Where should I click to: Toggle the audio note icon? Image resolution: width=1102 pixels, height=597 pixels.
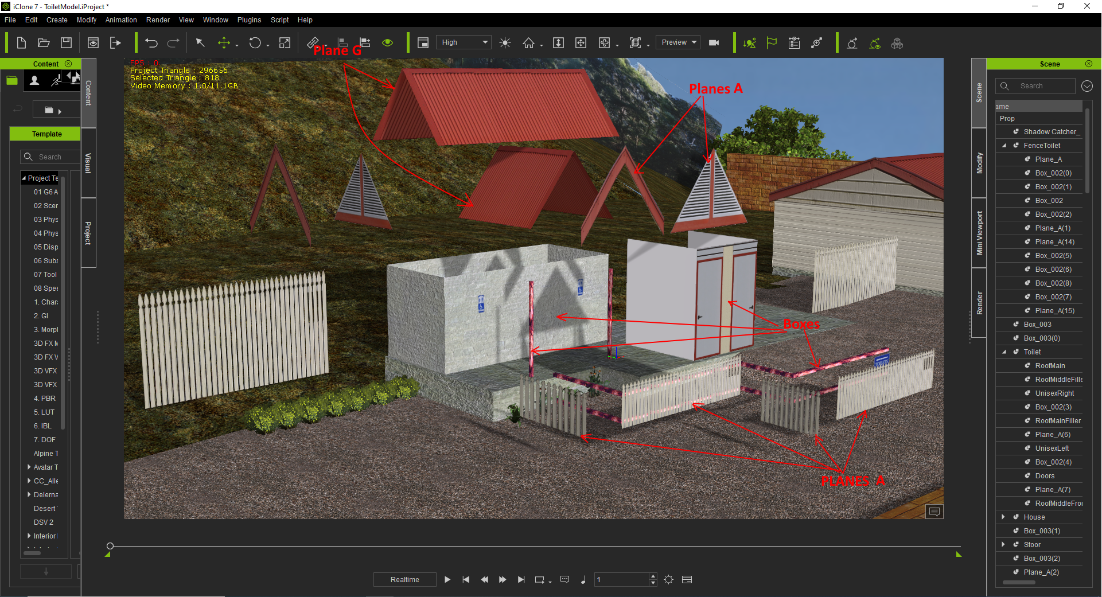pyautogui.click(x=583, y=580)
